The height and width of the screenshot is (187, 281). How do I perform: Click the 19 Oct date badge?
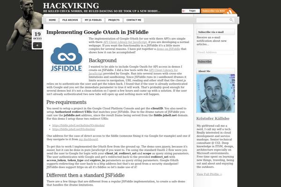coord(37,36)
